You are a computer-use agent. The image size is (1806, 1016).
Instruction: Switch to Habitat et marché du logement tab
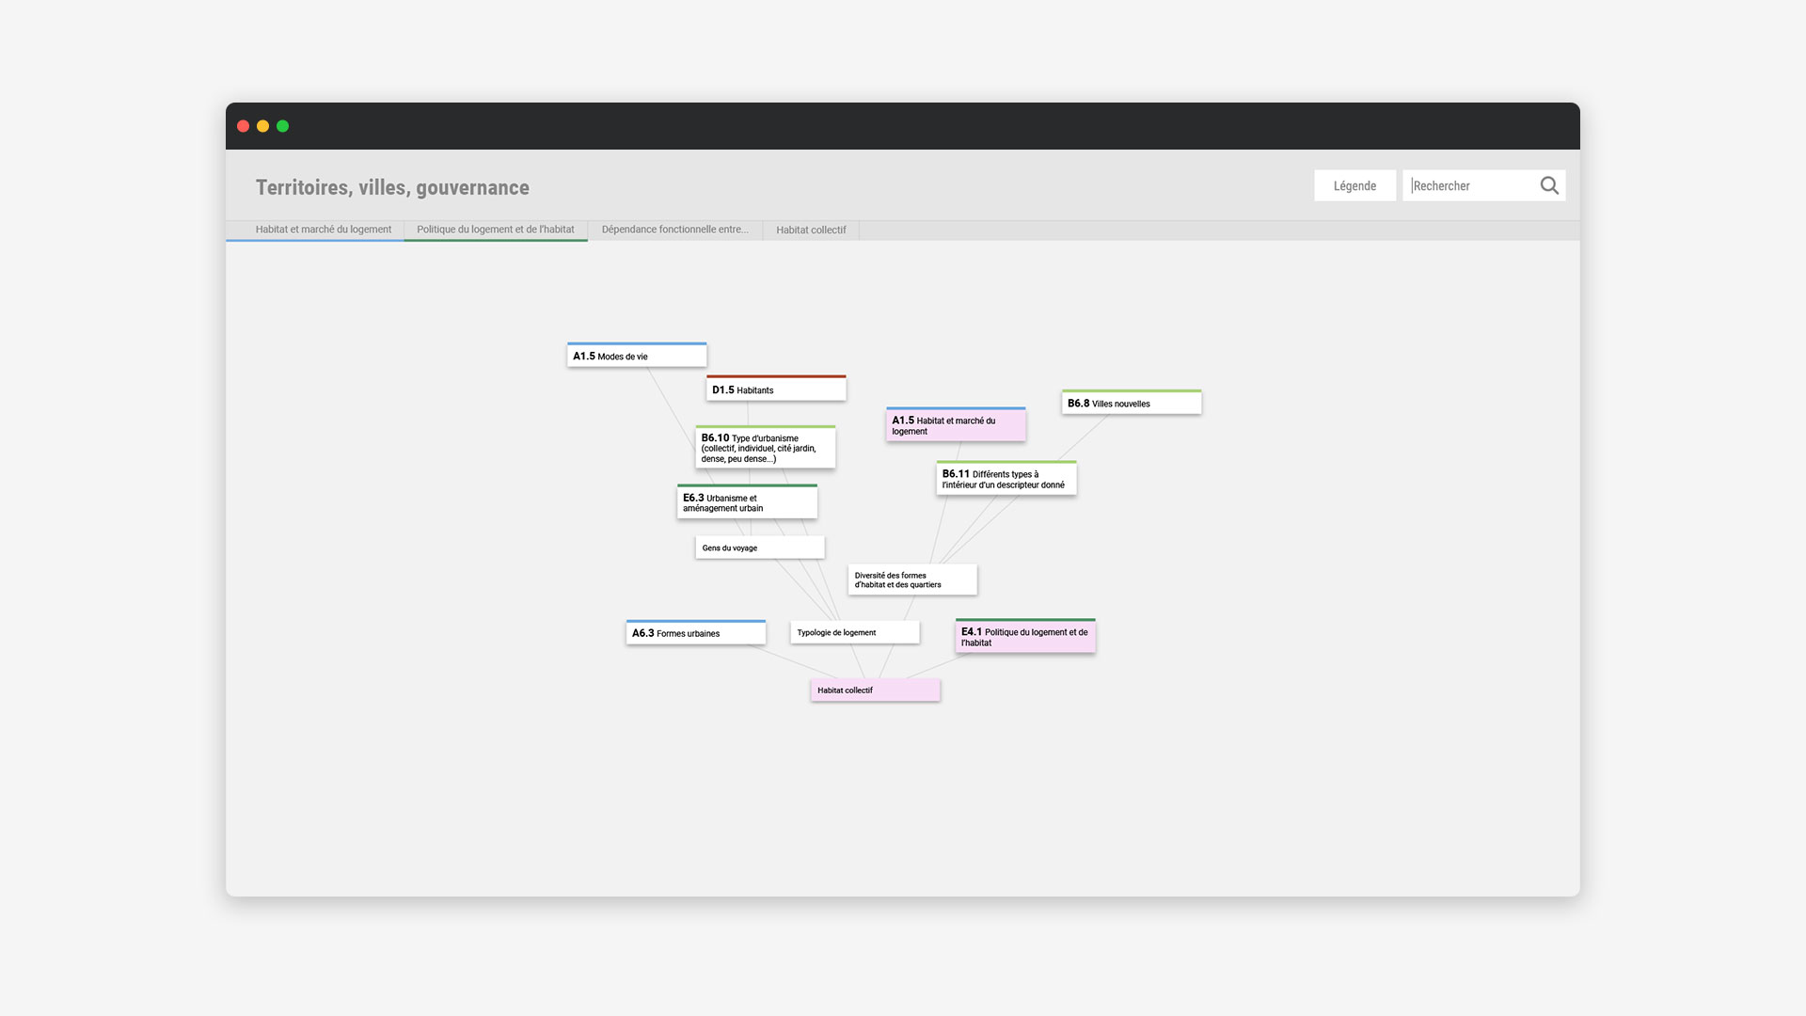(x=323, y=230)
